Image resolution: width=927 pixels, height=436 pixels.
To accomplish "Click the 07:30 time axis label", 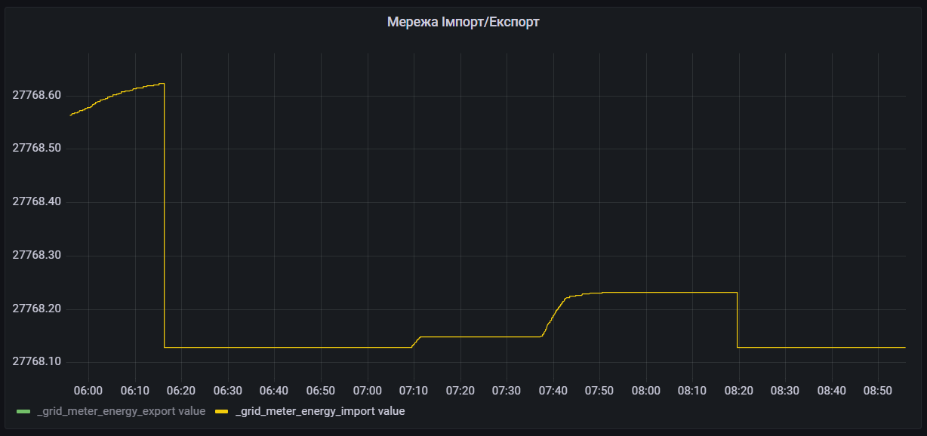I will pyautogui.click(x=507, y=390).
